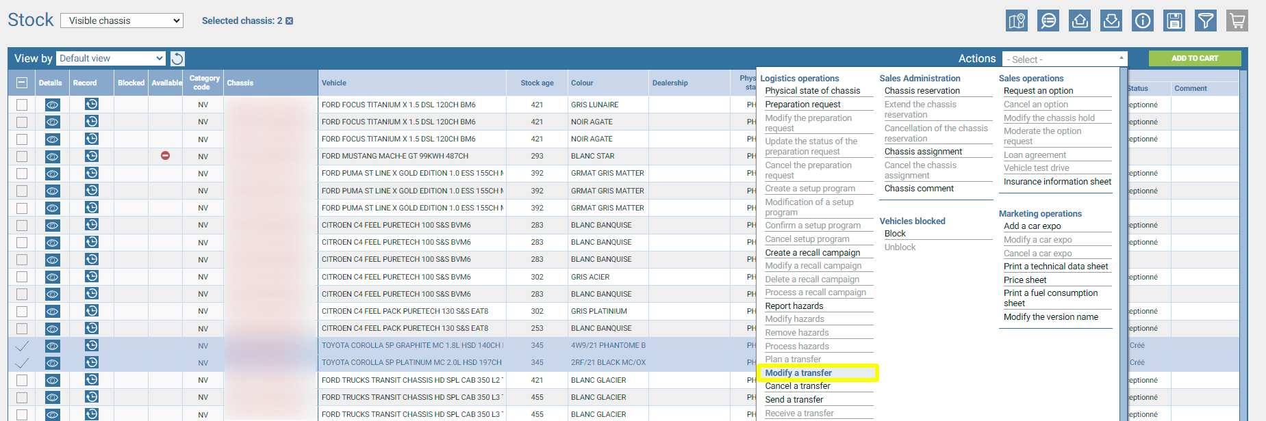Viewport: 1266px width, 421px height.
Task: Open record history for Transit L2 row
Action: point(92,379)
